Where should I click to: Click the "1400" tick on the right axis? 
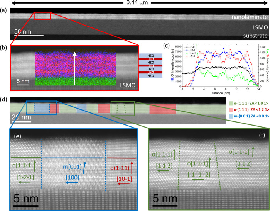coord(263,47)
